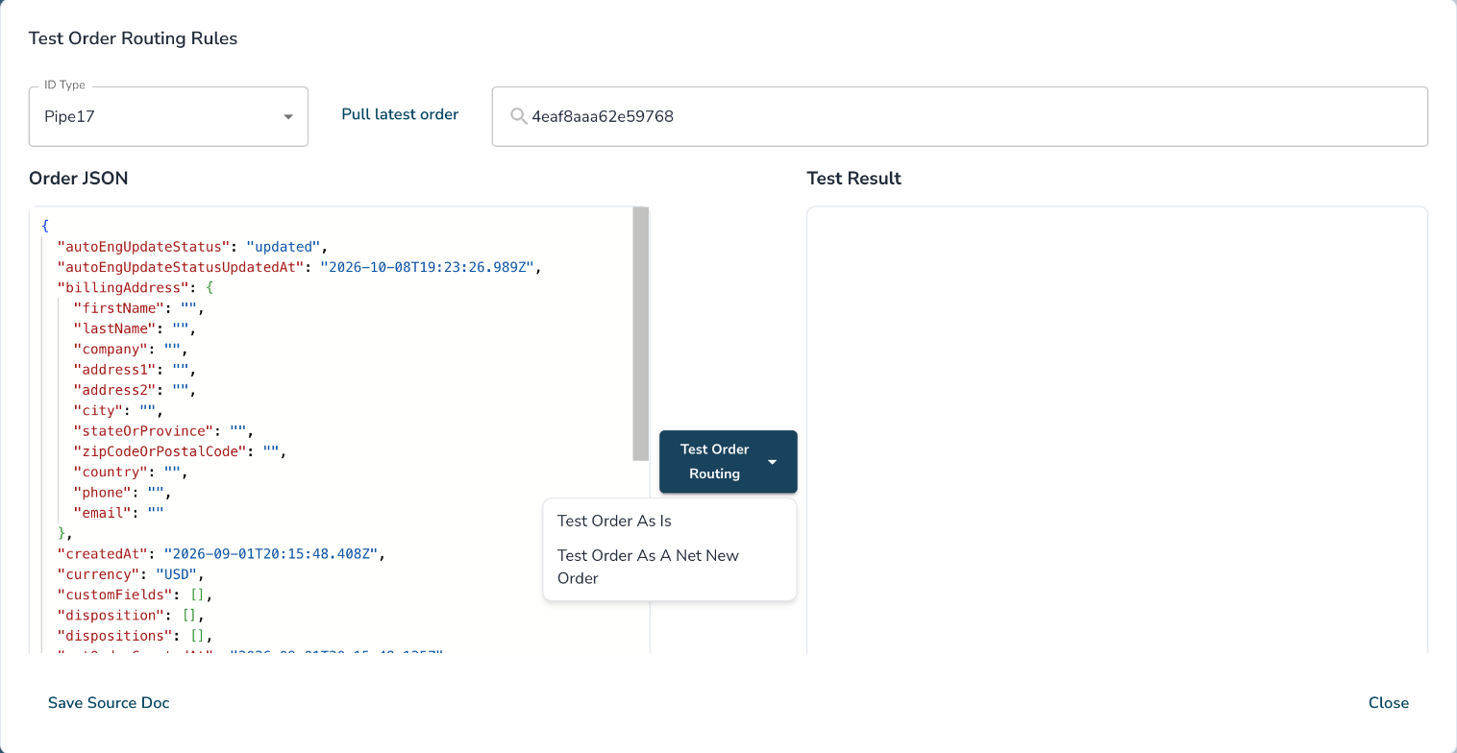Click the "zipCodeOrPostalCode" line in JSON

pyautogui.click(x=180, y=451)
